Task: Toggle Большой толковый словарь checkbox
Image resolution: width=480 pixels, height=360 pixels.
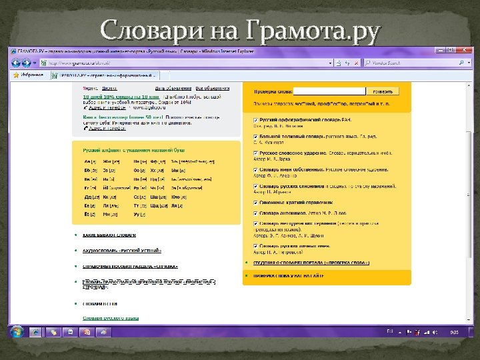Action: pyautogui.click(x=255, y=137)
